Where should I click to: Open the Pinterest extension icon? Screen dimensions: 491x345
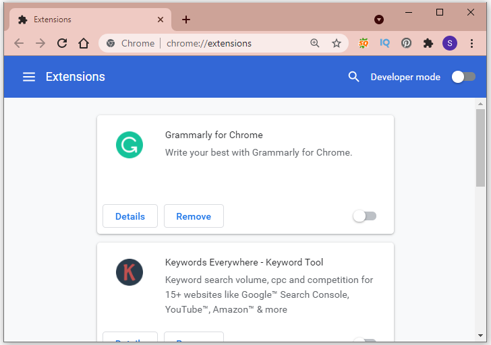(x=406, y=43)
